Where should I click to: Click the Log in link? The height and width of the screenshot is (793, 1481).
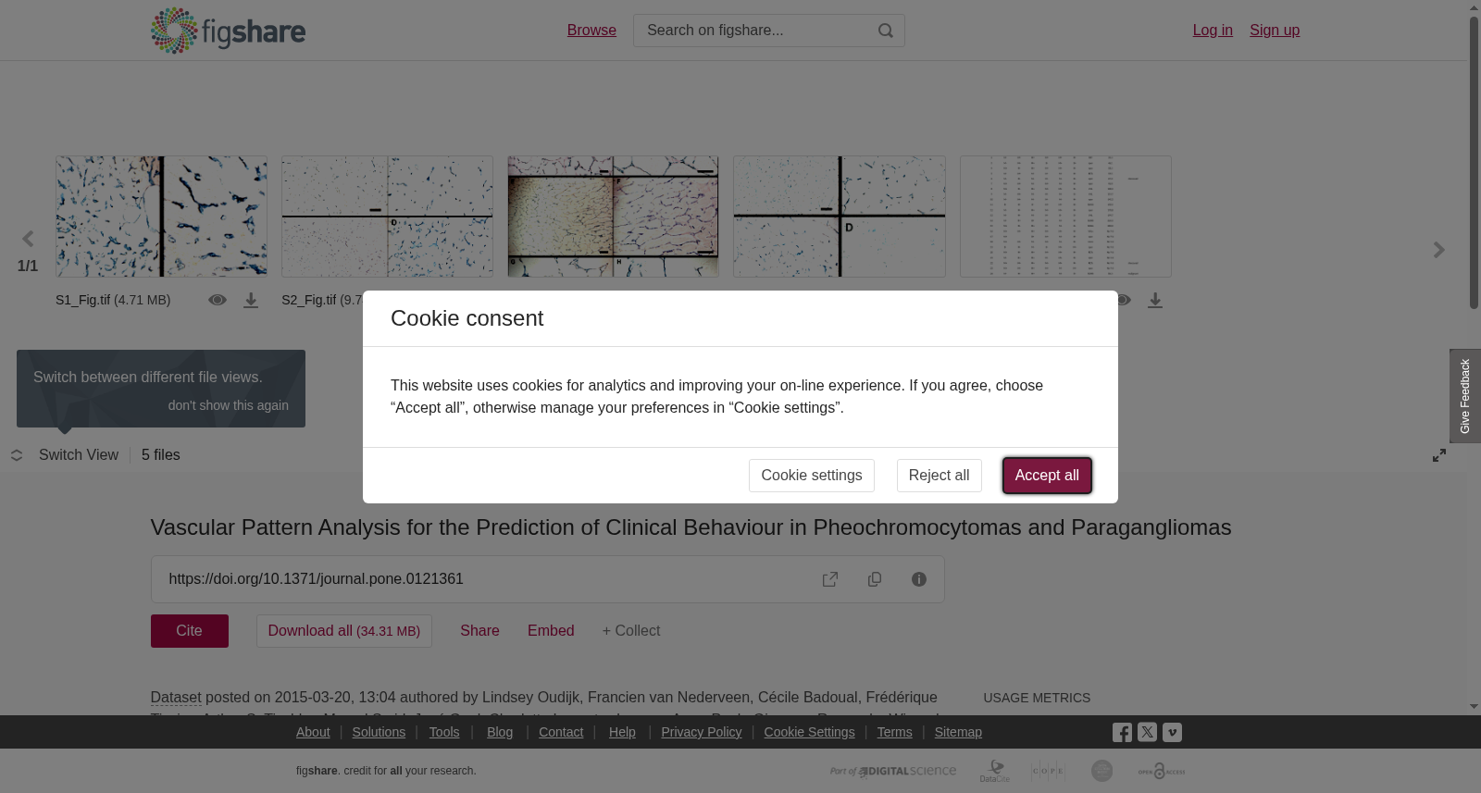click(x=1213, y=31)
